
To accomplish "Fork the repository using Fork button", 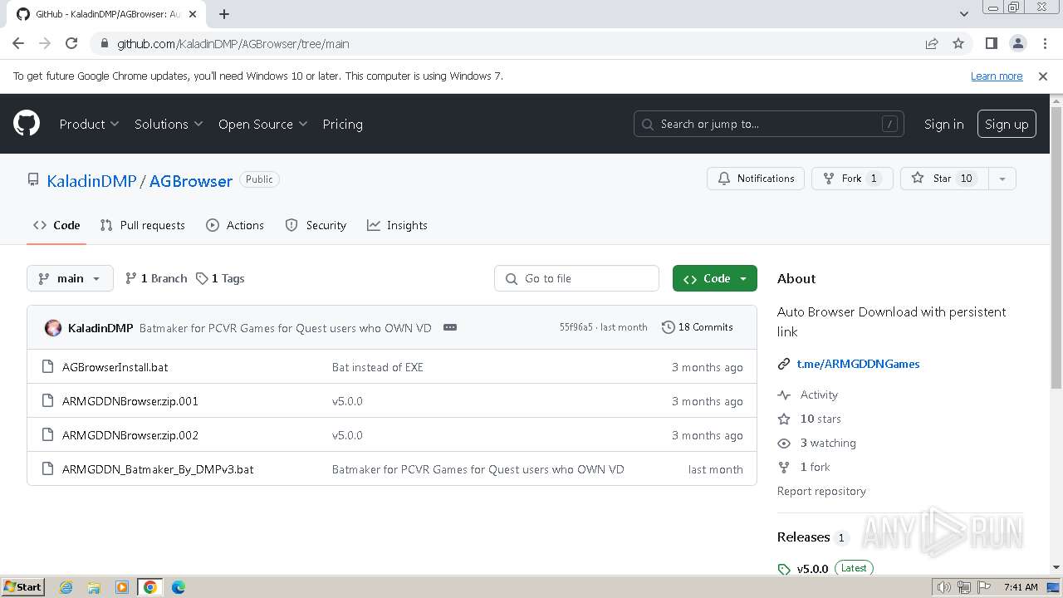I will [852, 179].
